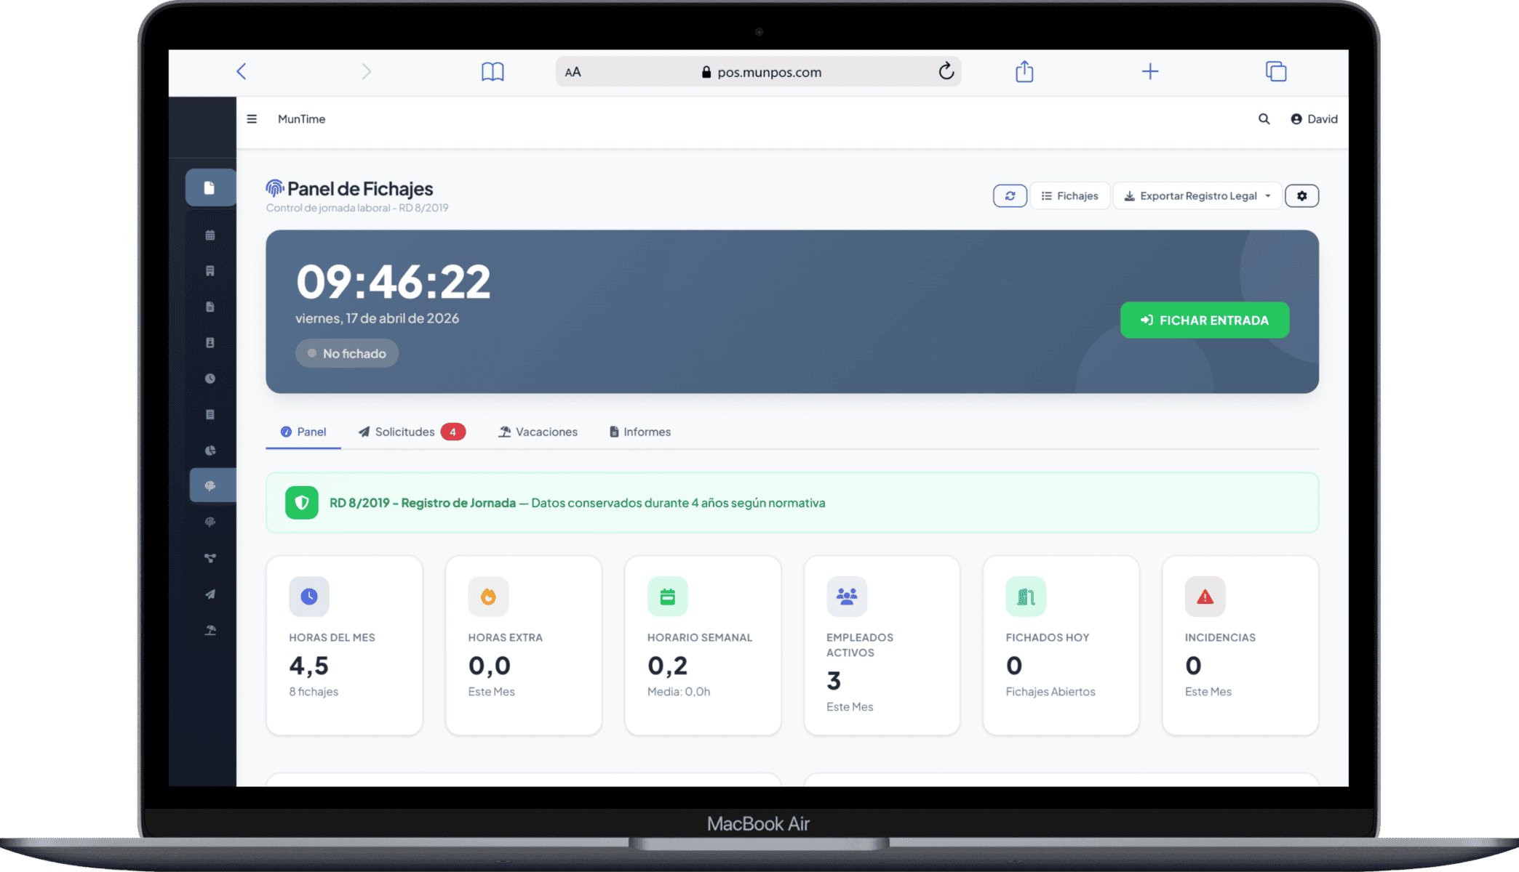
Task: Click the FICHAR ENTRADA button
Action: pyautogui.click(x=1205, y=320)
